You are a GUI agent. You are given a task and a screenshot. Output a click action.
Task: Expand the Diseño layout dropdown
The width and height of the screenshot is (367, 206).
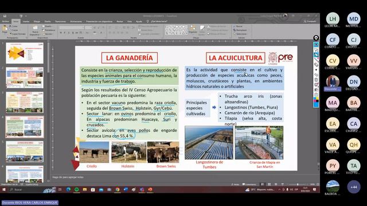click(48, 26)
